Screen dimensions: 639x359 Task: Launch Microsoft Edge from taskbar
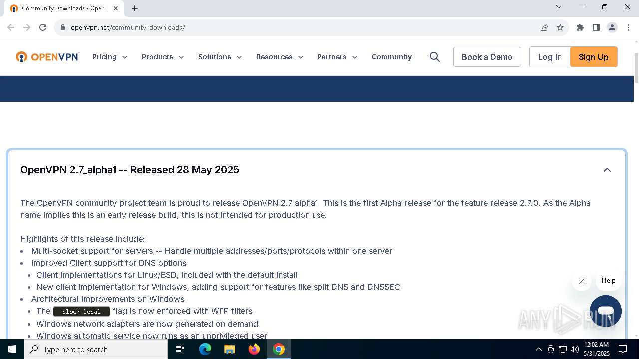click(205, 349)
